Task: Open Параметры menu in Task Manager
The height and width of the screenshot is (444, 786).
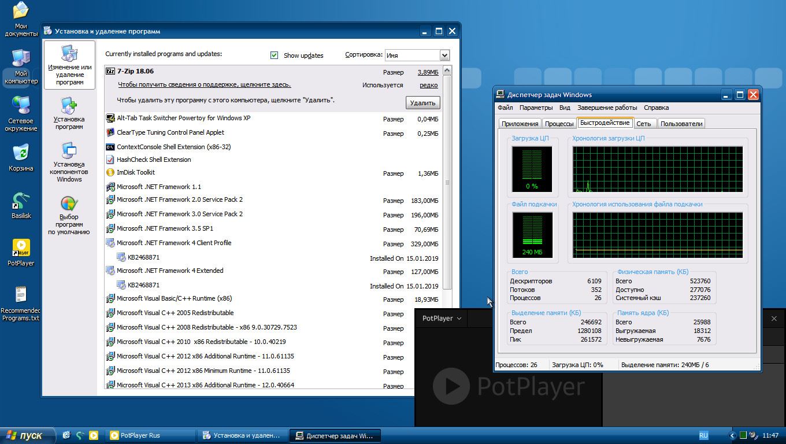Action: click(x=536, y=108)
